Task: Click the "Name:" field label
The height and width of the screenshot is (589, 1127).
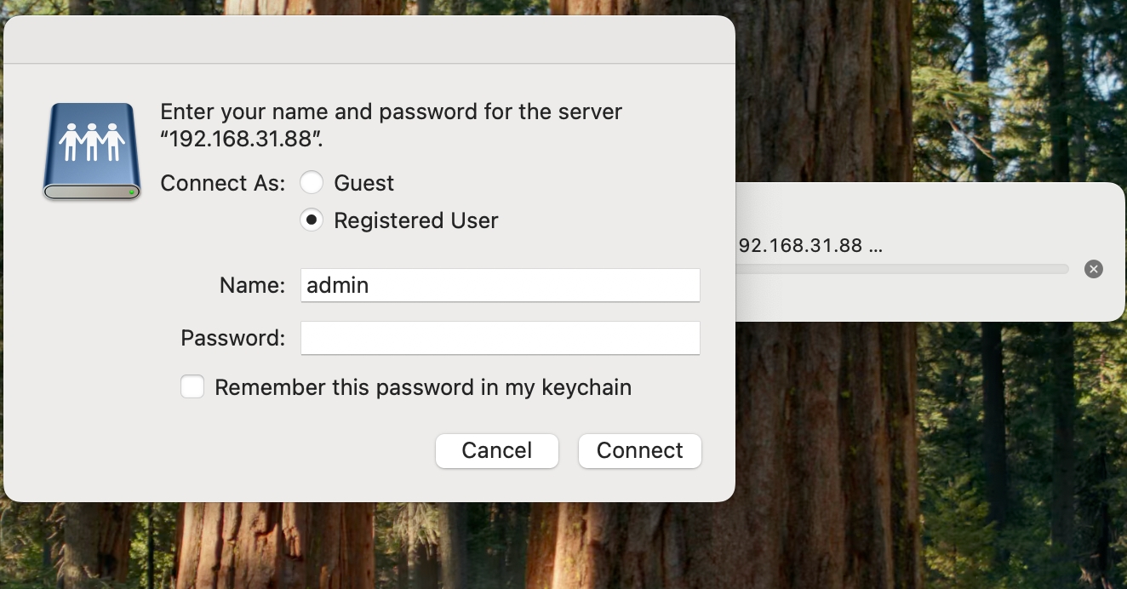Action: point(253,285)
